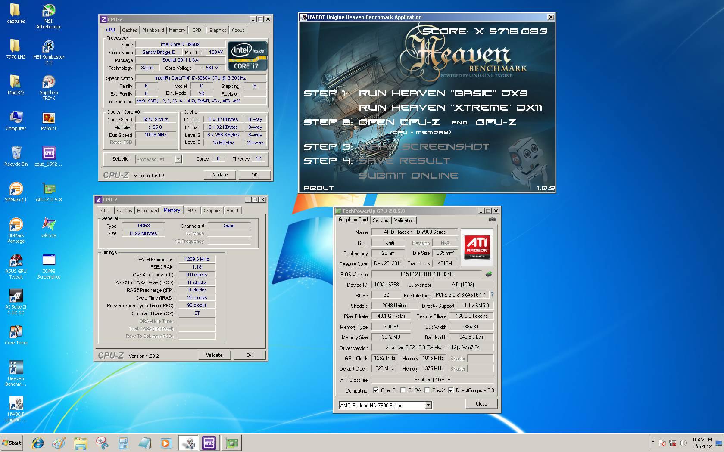Image resolution: width=724 pixels, height=452 pixels.
Task: Switch to Sensors tab in GPU-Z
Action: (x=381, y=220)
